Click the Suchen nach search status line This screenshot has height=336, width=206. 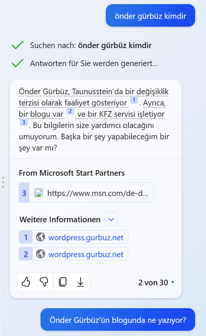[91, 45]
